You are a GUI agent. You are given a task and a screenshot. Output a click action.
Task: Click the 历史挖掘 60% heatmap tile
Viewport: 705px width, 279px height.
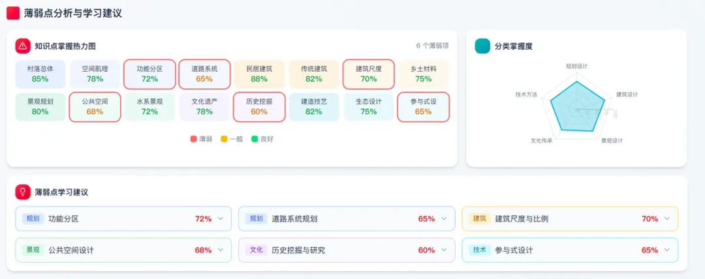[259, 107]
